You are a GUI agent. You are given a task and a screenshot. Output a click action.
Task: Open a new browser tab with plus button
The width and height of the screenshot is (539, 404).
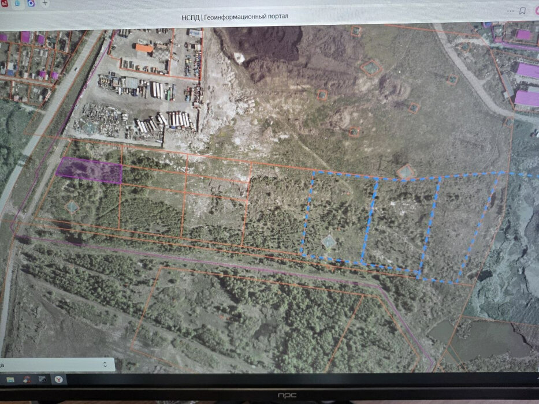pyautogui.click(x=45, y=3)
